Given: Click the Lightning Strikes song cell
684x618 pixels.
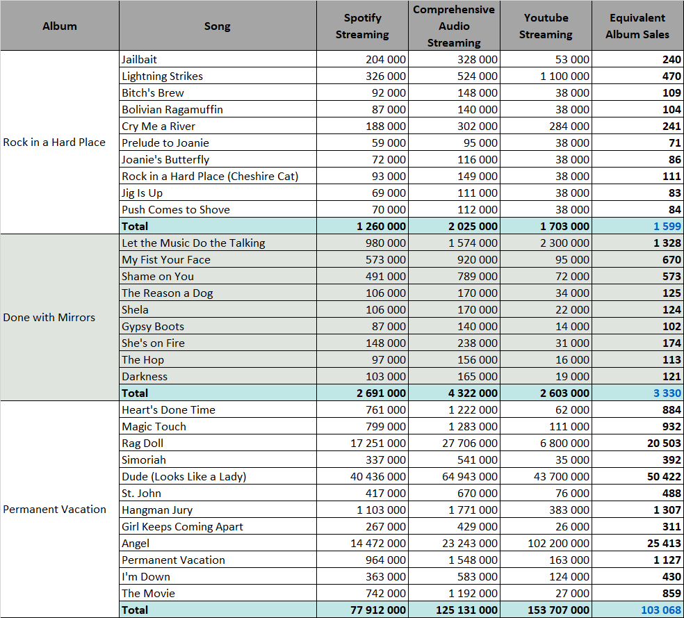Looking at the screenshot, I should [218, 76].
